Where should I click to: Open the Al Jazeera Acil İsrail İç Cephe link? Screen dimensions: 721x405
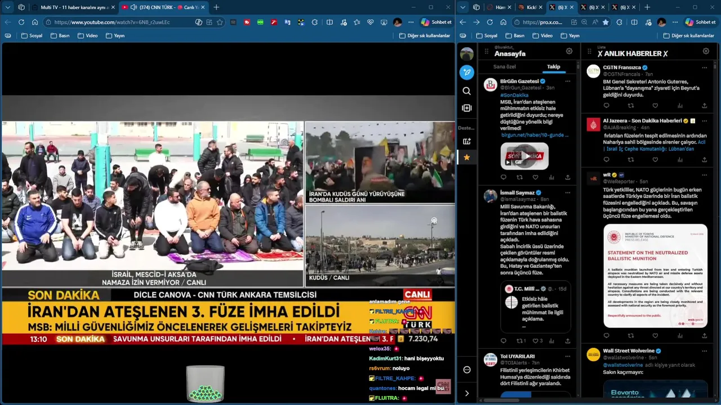pos(655,146)
